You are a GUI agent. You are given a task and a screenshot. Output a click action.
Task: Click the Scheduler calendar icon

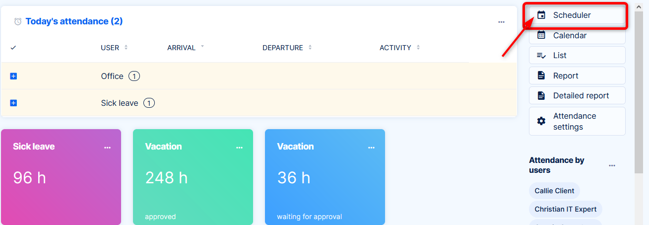pyautogui.click(x=541, y=15)
